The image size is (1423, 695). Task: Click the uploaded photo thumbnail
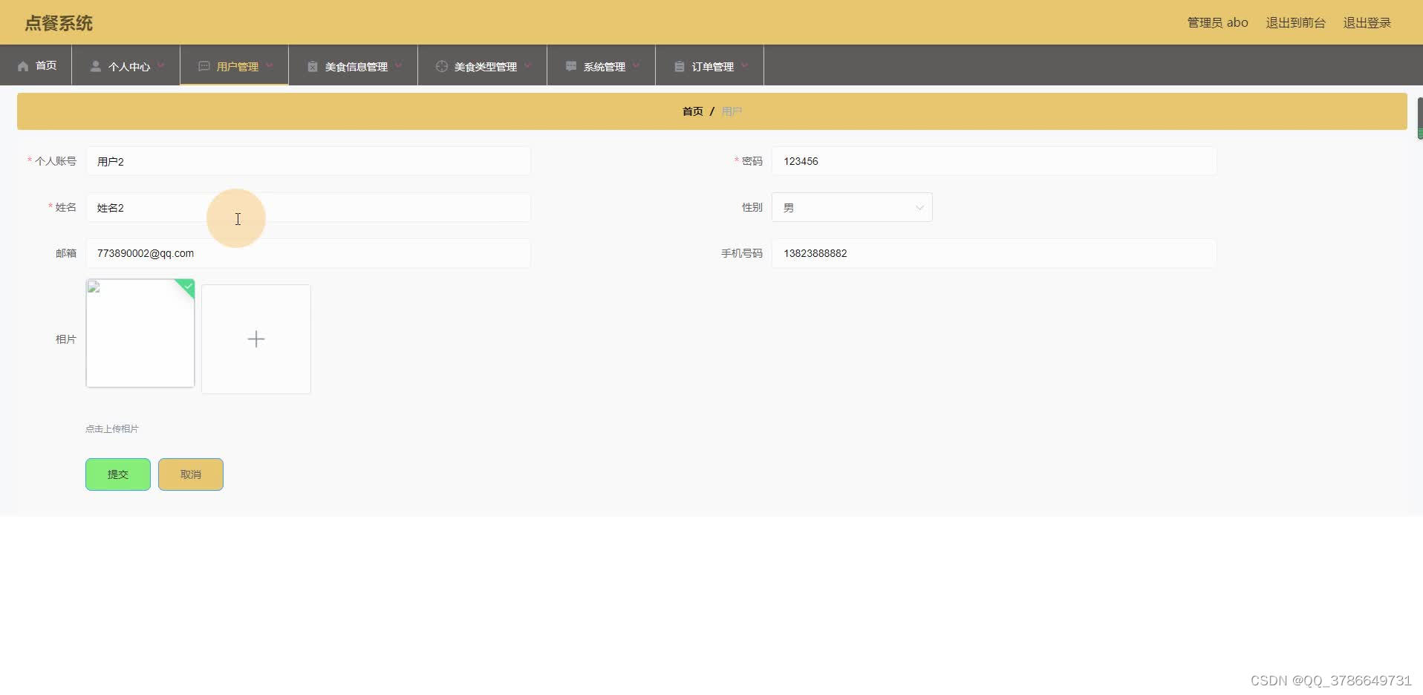(x=140, y=333)
